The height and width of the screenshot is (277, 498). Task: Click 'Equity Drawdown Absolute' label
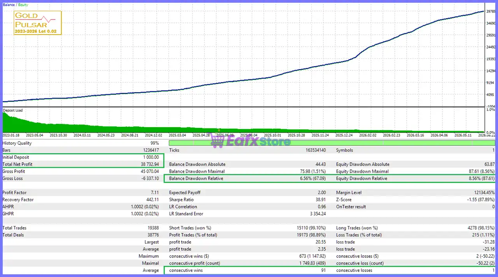[363, 164]
